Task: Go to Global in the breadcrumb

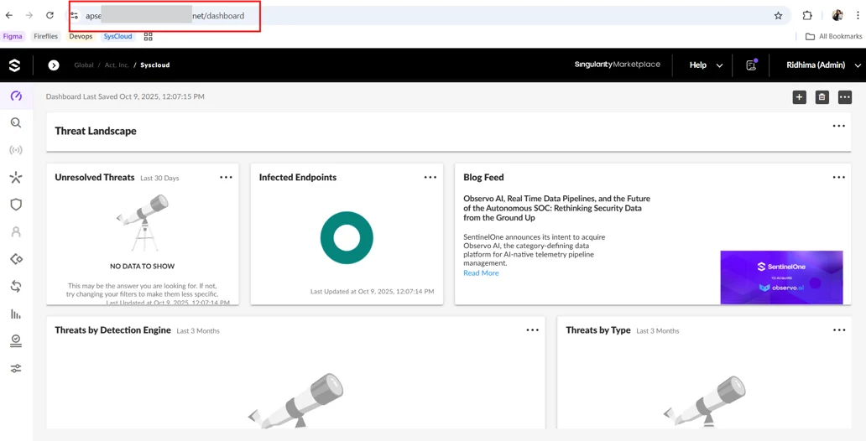Action: click(84, 65)
